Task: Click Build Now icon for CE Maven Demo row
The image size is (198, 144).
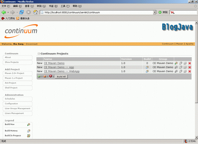Action: click(x=176, y=63)
